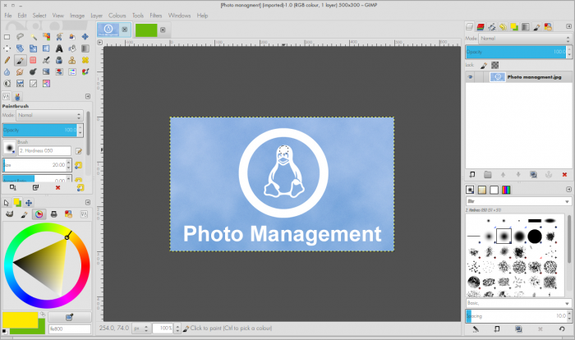Select the Eraser tool

pyautogui.click(x=33, y=60)
